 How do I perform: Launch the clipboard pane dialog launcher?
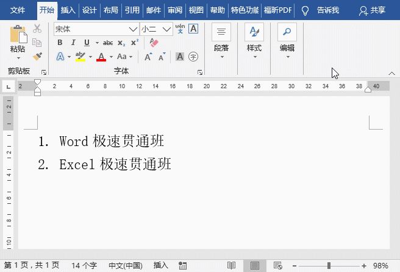pos(44,72)
